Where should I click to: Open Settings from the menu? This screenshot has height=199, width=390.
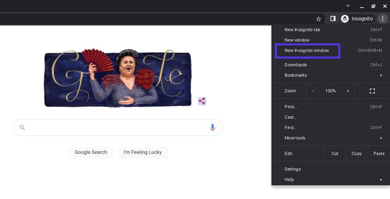click(293, 169)
